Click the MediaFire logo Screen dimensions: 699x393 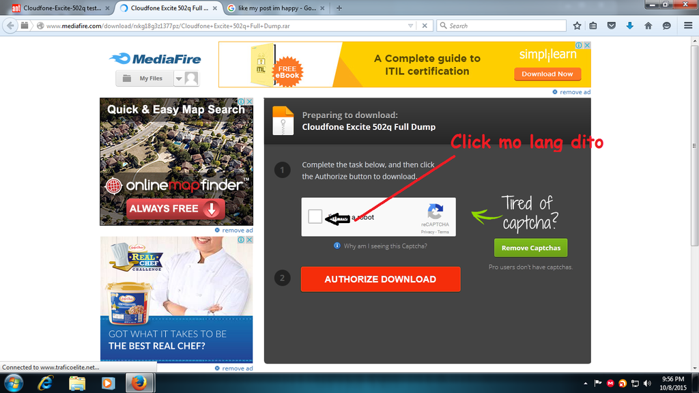(x=155, y=59)
